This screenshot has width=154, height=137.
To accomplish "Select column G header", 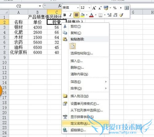I will coord(133,12).
